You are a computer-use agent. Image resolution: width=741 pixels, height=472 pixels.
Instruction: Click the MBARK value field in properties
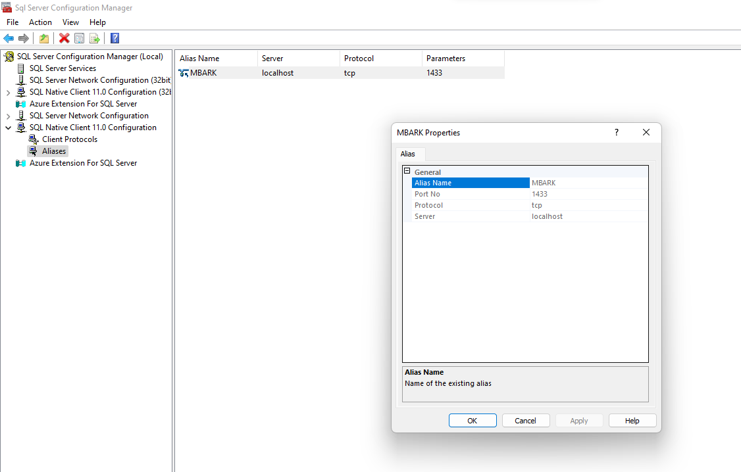(589, 183)
